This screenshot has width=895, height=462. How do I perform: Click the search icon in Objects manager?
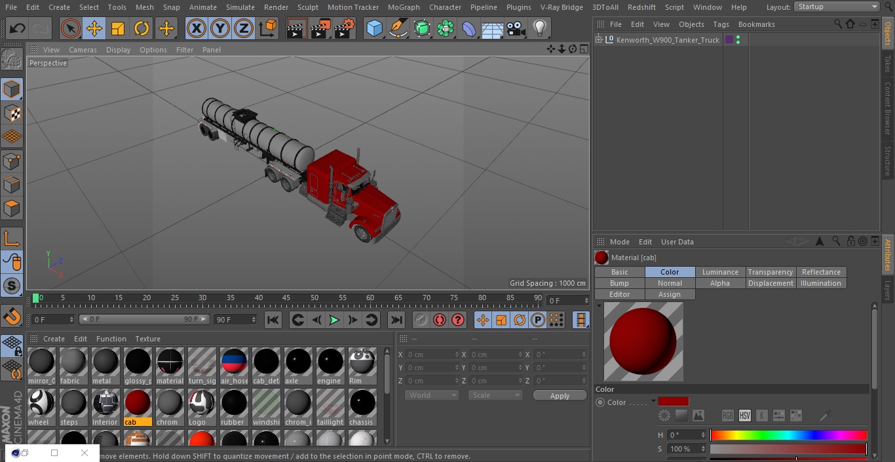838,24
